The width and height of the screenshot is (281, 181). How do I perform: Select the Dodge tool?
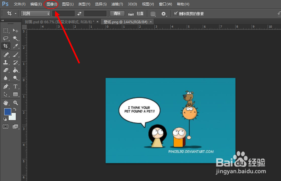15,78
